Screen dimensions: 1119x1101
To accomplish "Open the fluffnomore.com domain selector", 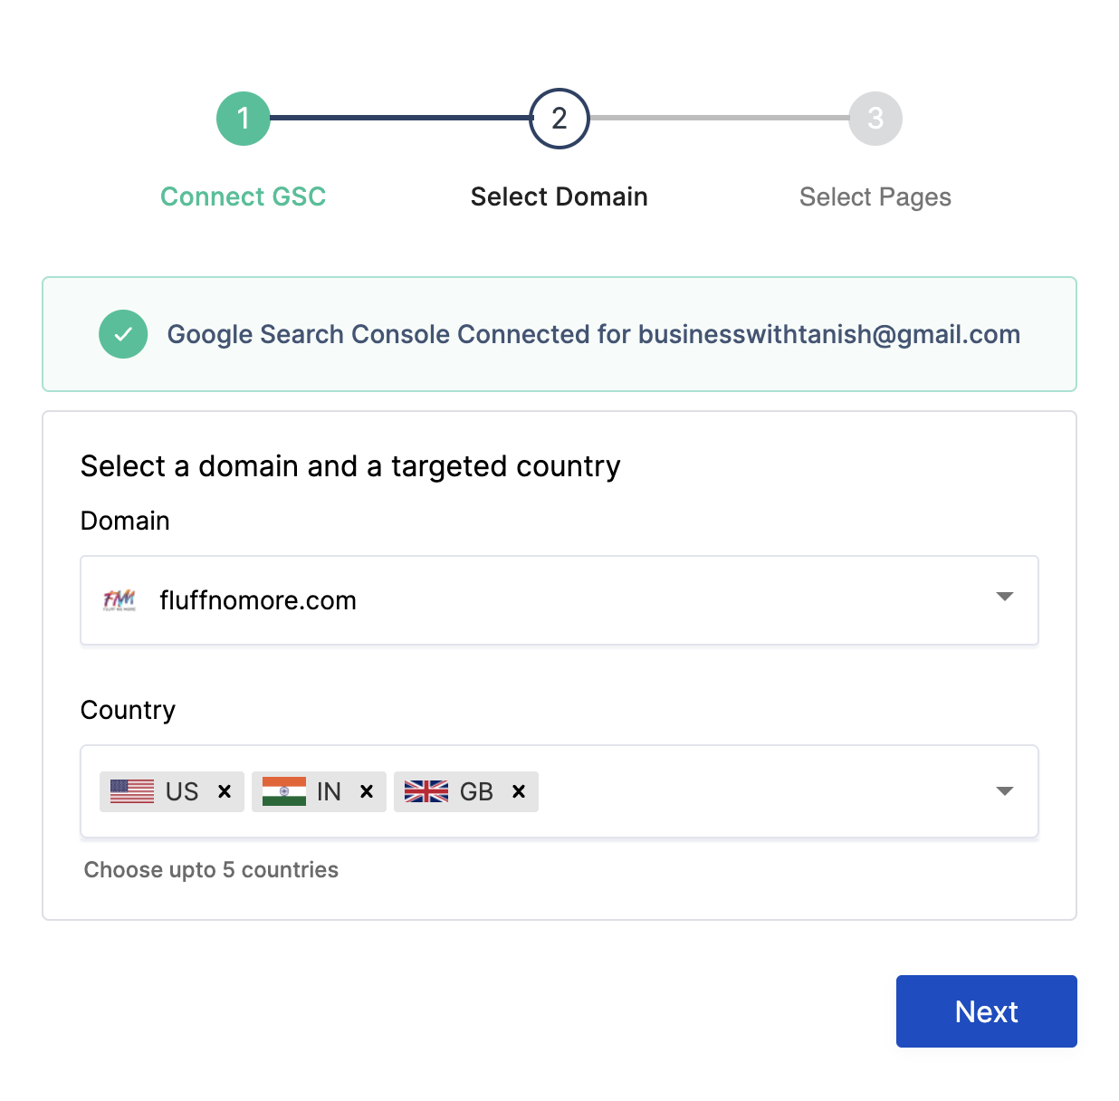I will pos(559,600).
